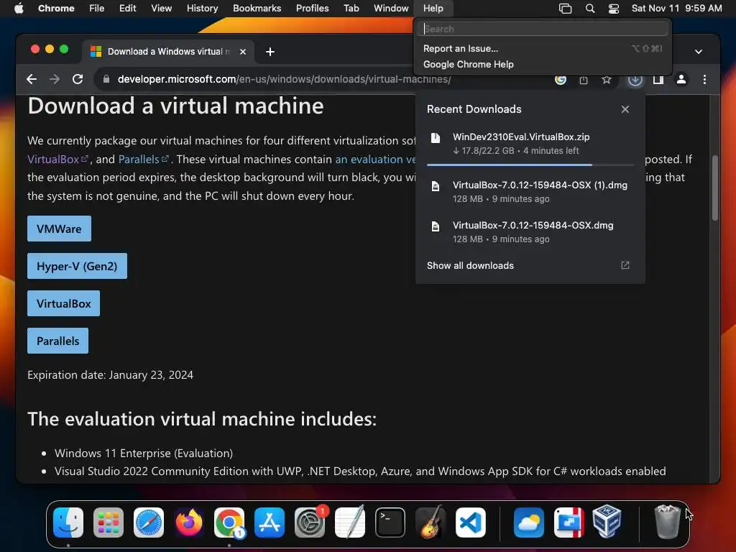
Task: Follow the VirtualBox hyperlink in the paragraph
Action: coord(57,159)
